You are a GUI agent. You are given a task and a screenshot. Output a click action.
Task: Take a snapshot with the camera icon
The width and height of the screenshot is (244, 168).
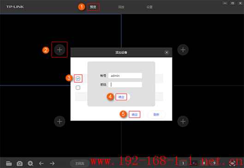(x=20, y=163)
